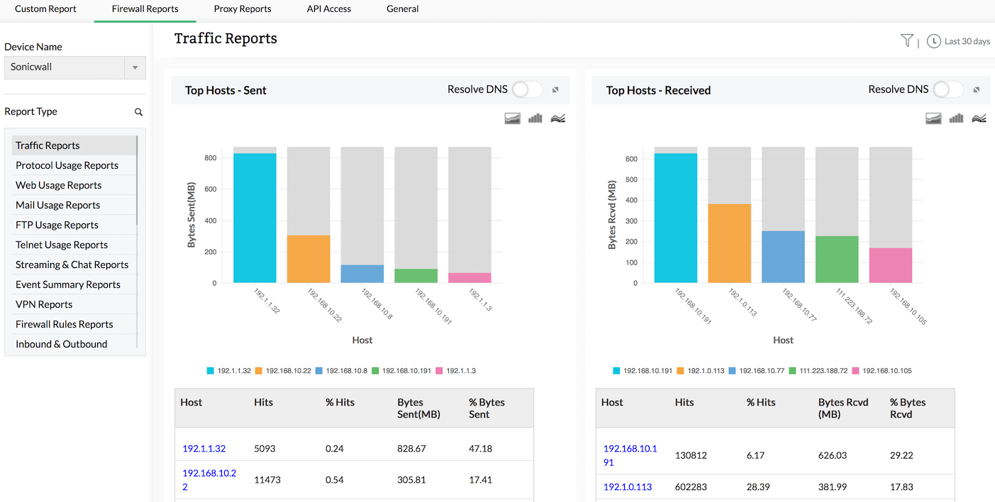Search report types with magnifier icon

pyautogui.click(x=138, y=112)
